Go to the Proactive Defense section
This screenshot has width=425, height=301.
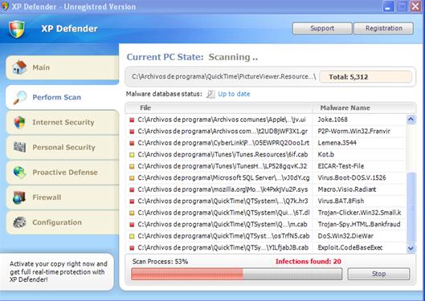[x=62, y=173]
